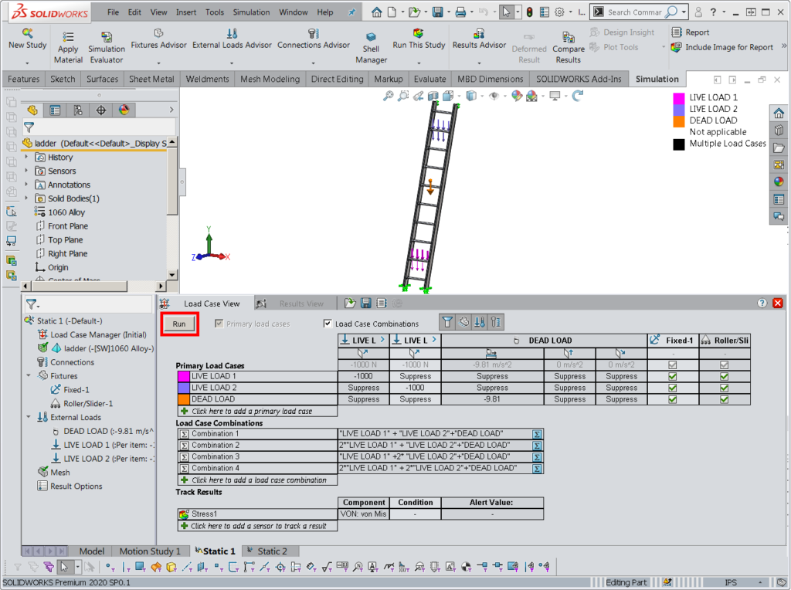Toggle Fixed-1 checkbox for DEAD LOAD

point(673,399)
